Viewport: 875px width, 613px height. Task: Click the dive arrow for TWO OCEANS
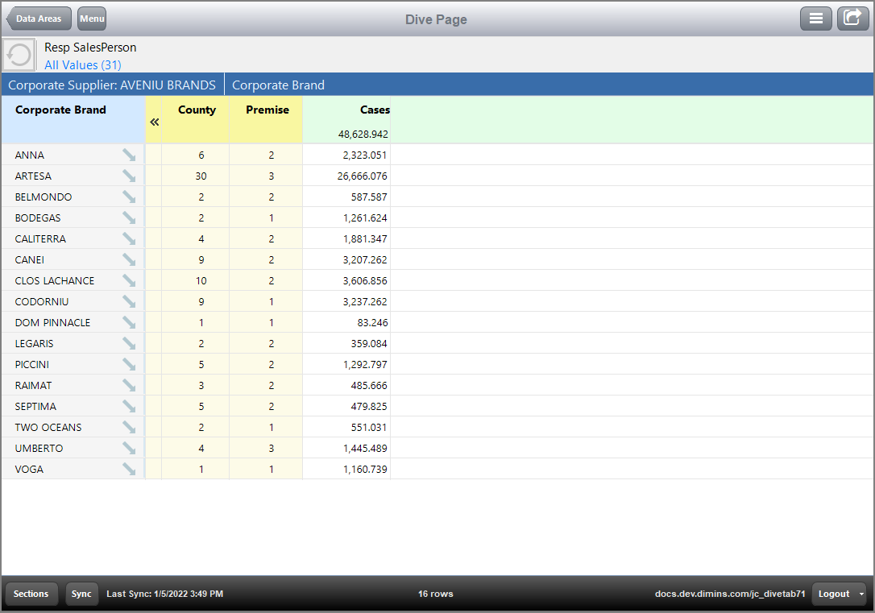pos(129,428)
